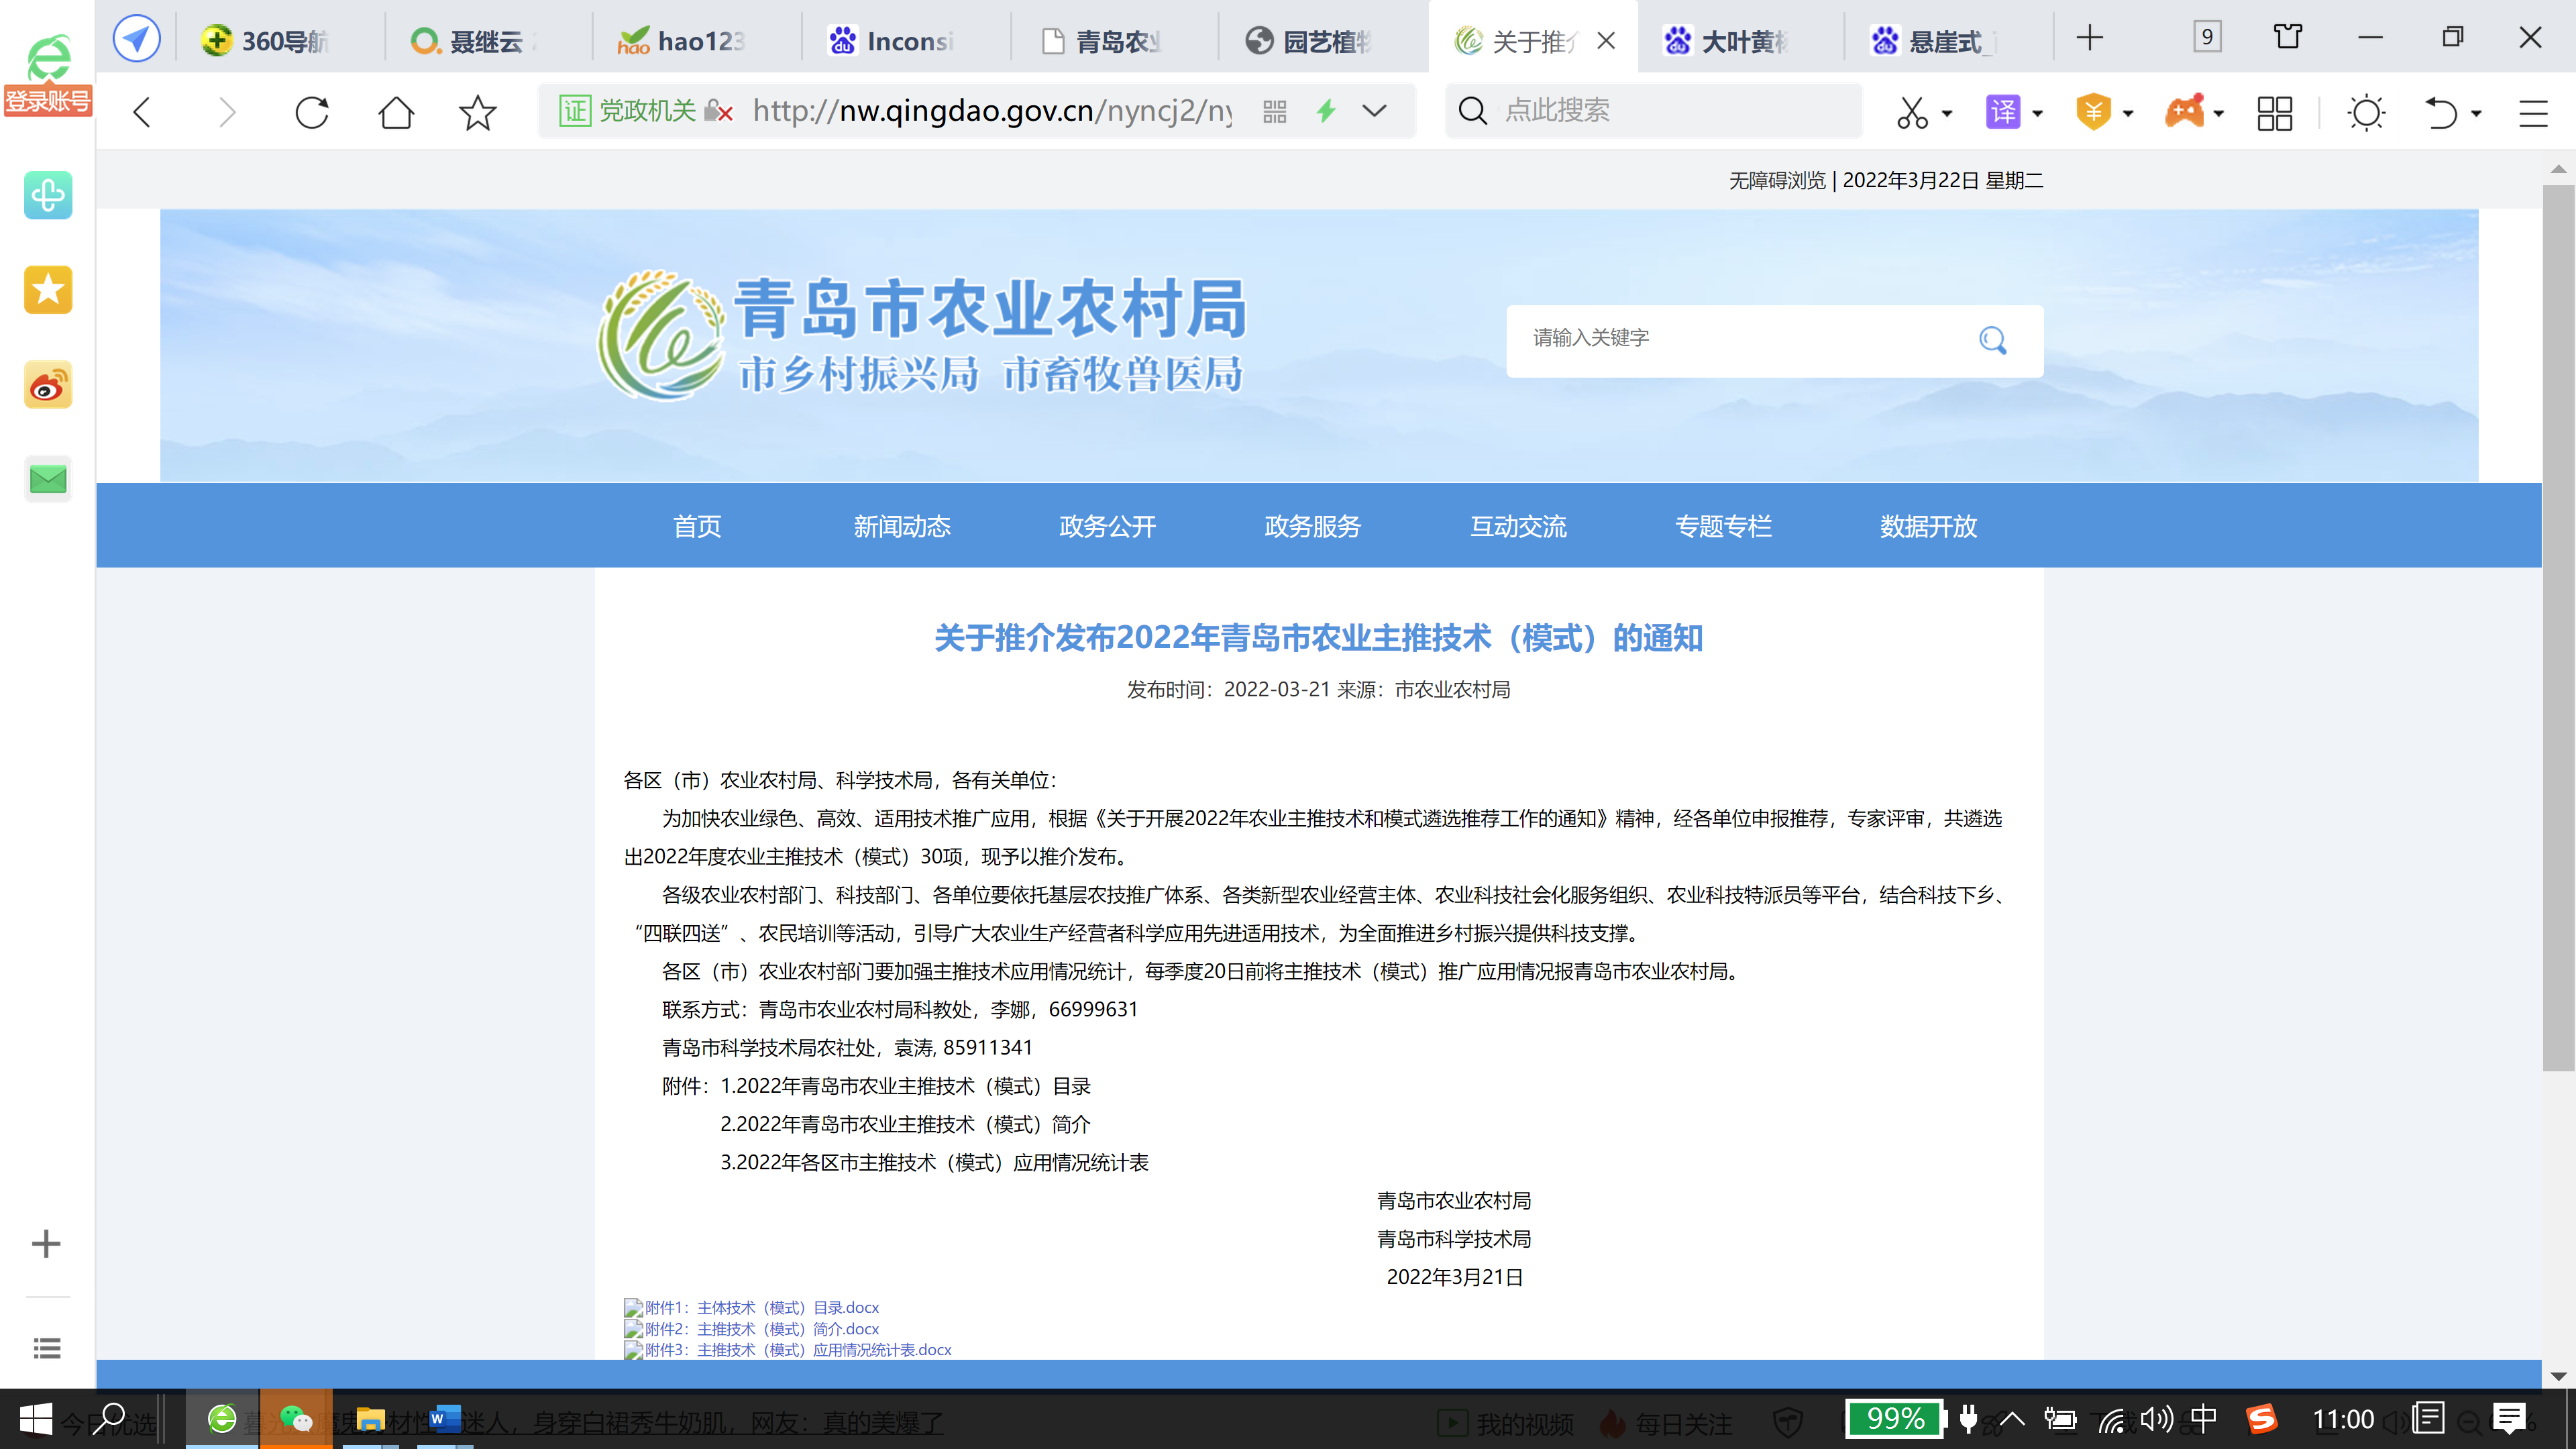The height and width of the screenshot is (1449, 2576).
Task: Toggle day/night mode with the sun icon
Action: click(x=2367, y=113)
